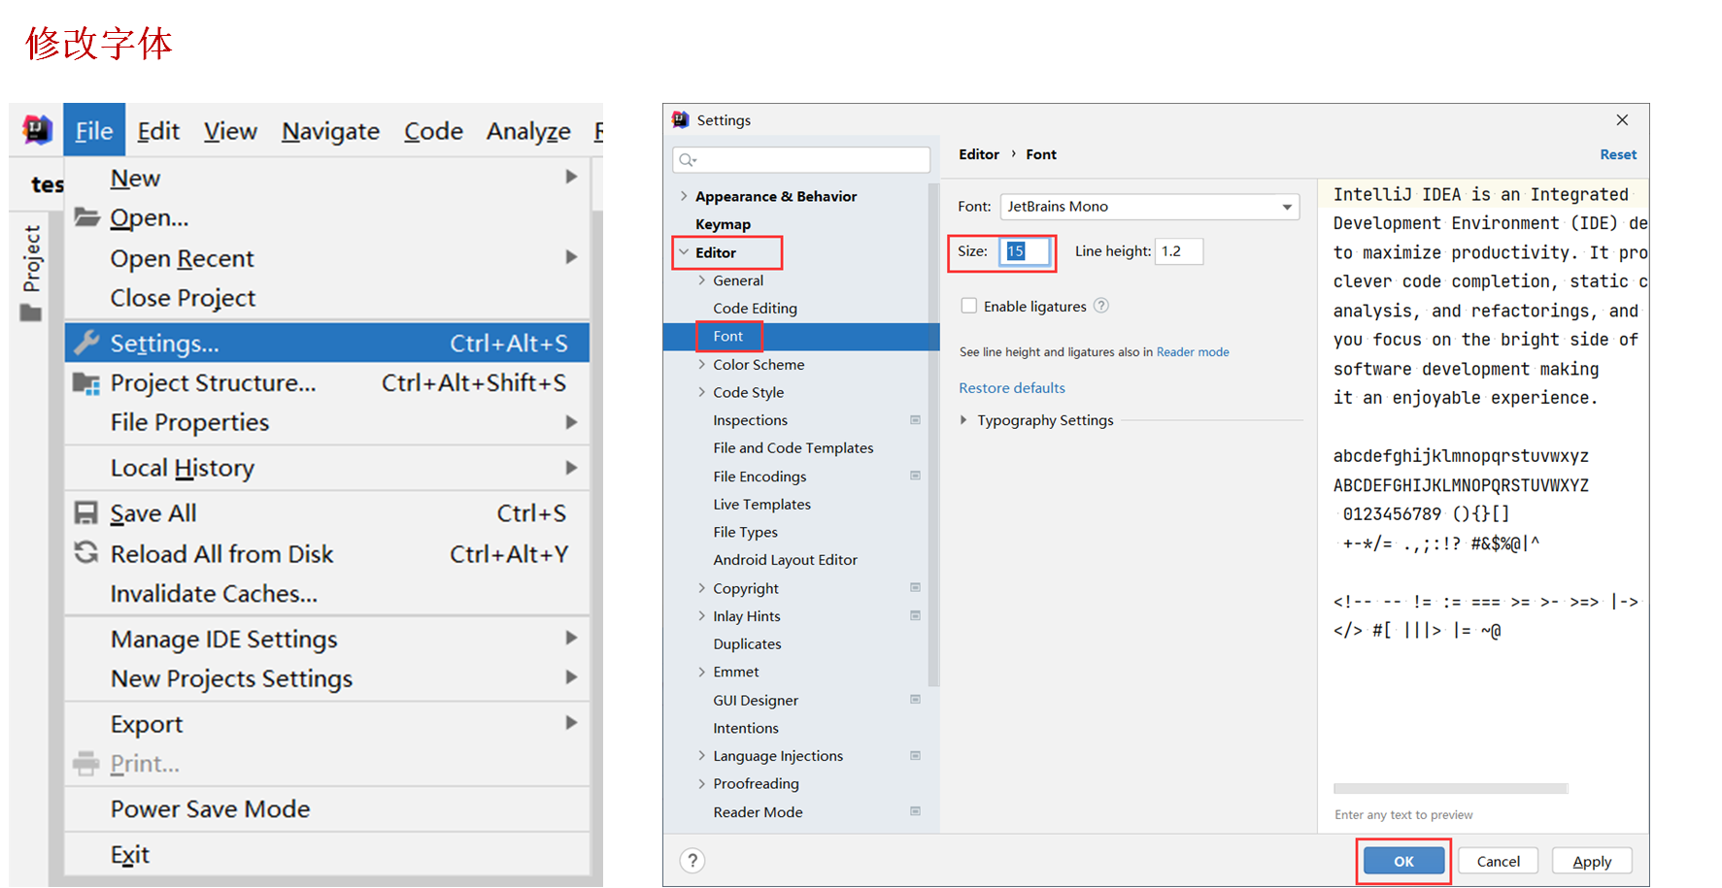1722x888 pixels.
Task: Open the Navigate menu
Action: coord(330,130)
